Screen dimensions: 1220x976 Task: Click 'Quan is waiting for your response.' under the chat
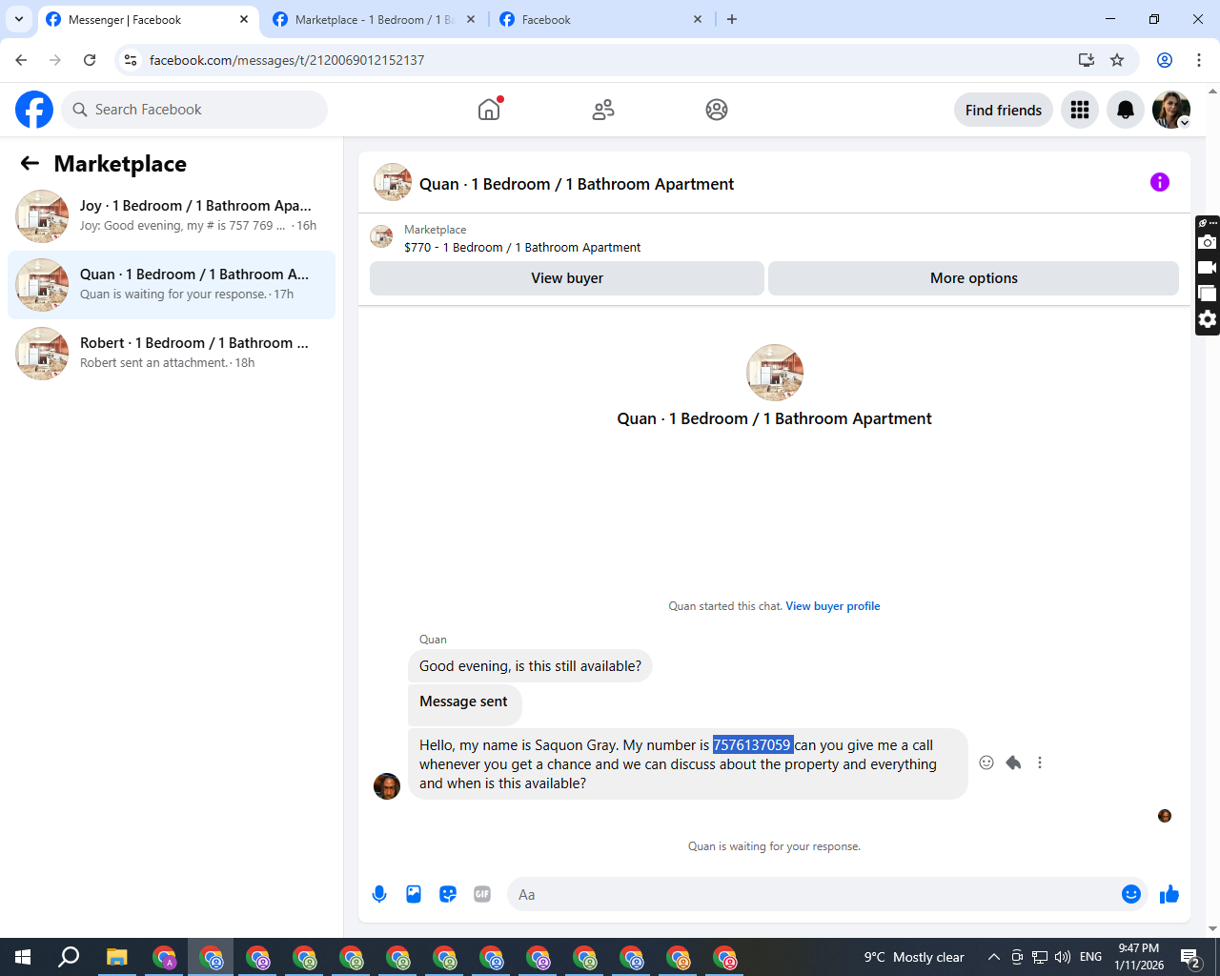(774, 846)
